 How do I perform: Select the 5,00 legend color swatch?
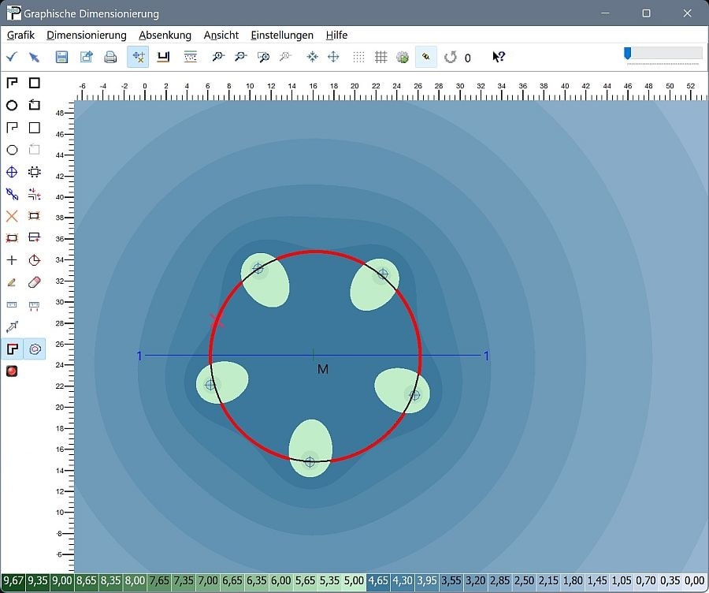[x=353, y=581]
